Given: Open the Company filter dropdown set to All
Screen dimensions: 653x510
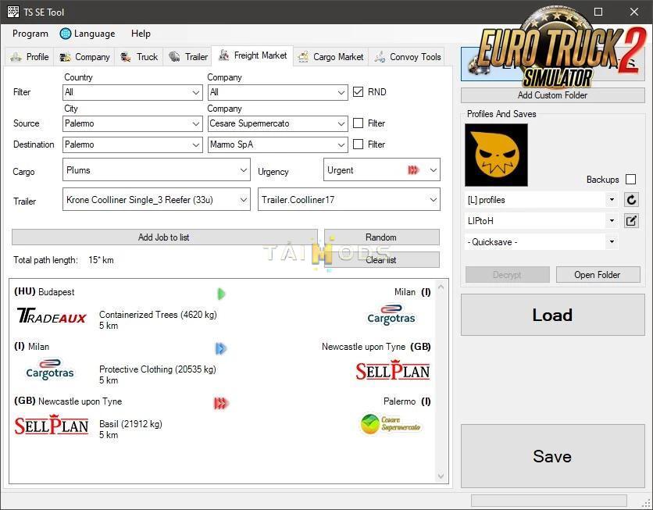Looking at the screenshot, I should tap(278, 92).
